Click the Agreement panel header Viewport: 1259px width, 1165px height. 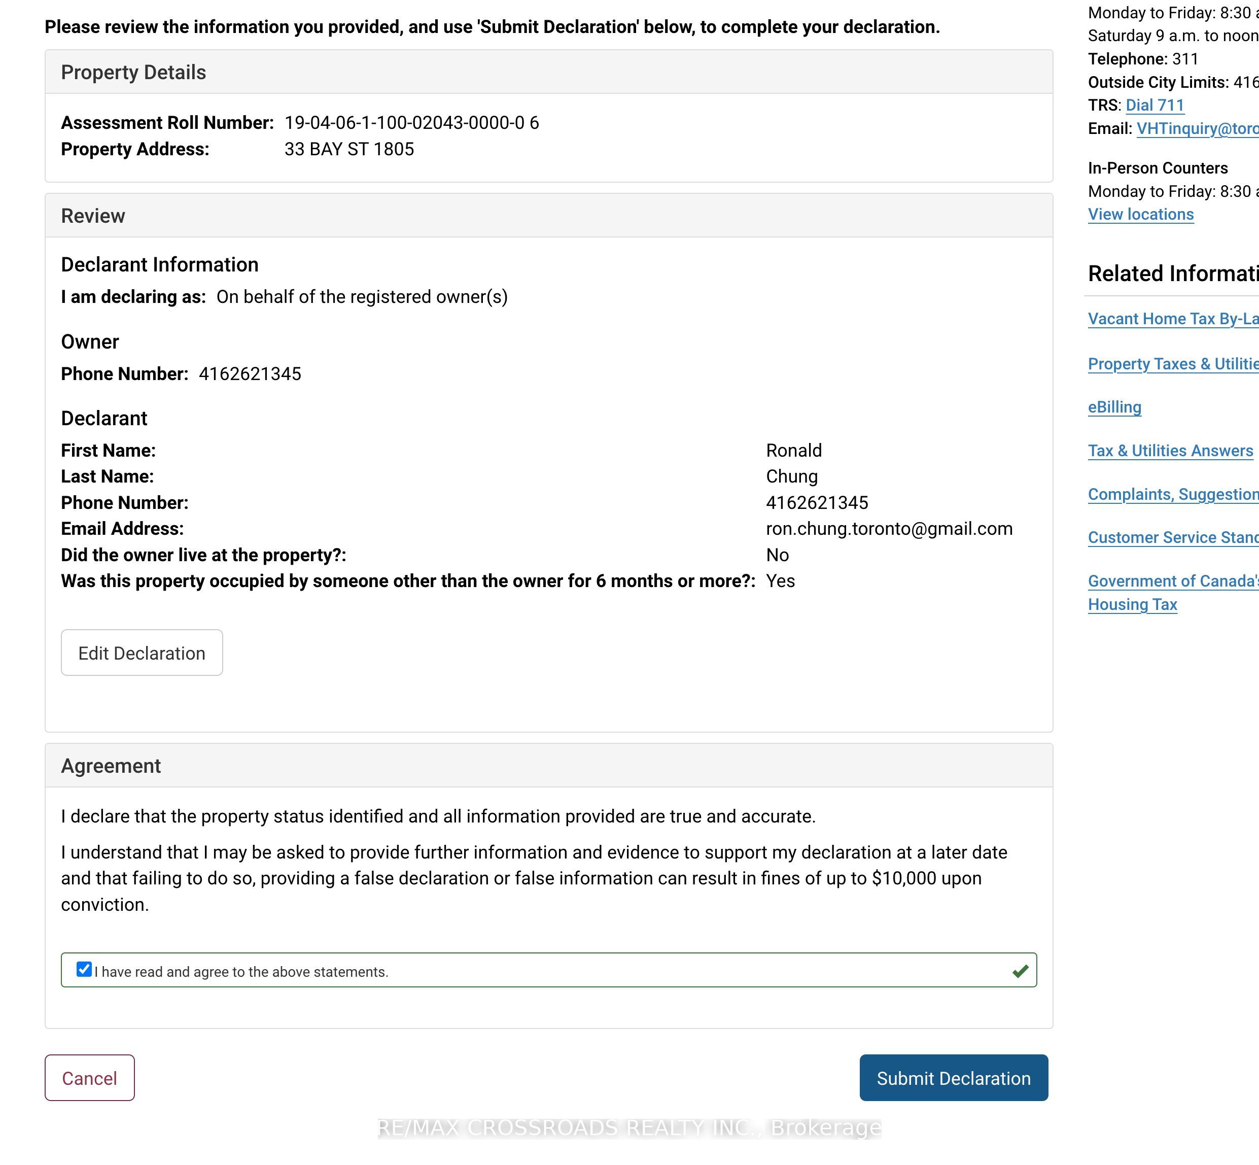[x=549, y=766]
